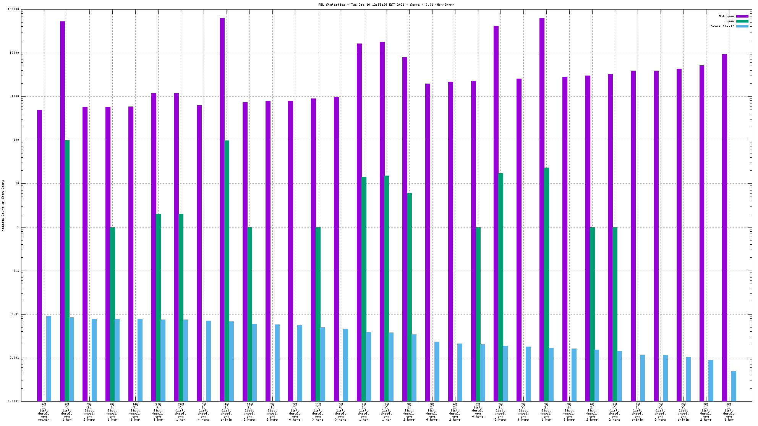The height and width of the screenshot is (426, 758).
Task: Click the last x-axis label '9@ 1.list 1 hop'
Action: point(729,411)
